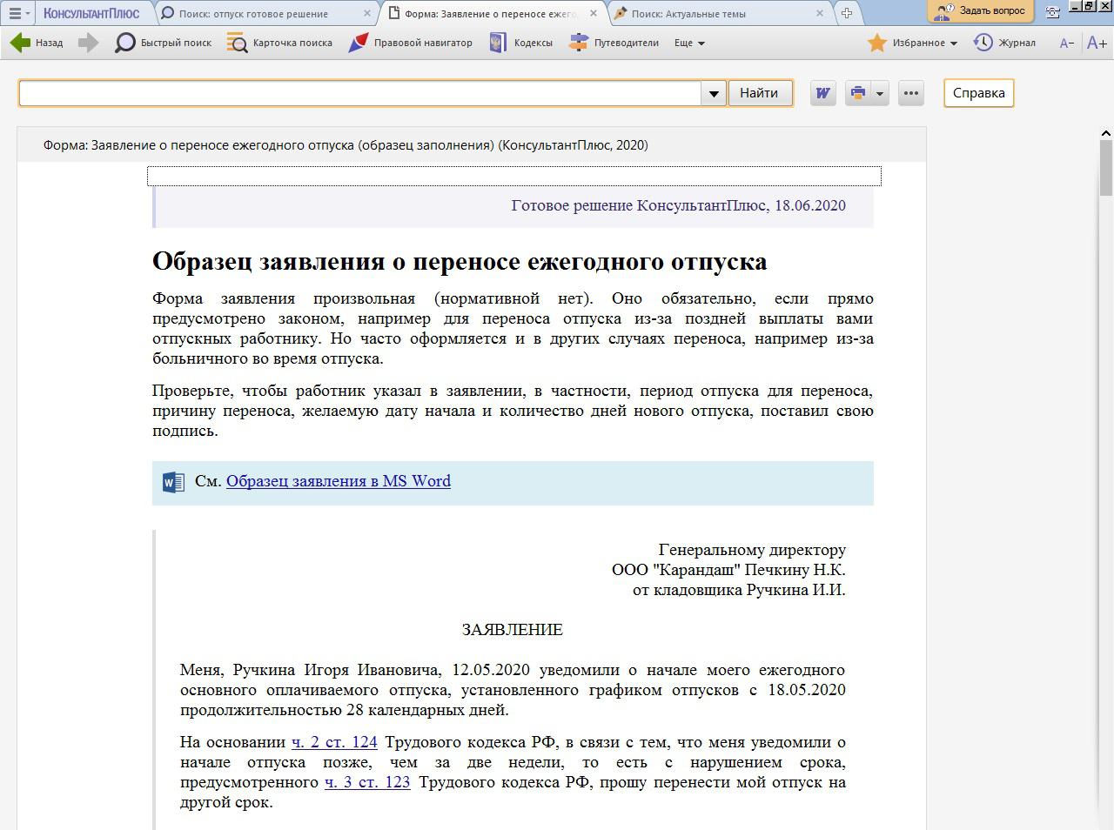The height and width of the screenshot is (830, 1114).
Task: Open link 'Образец заявления в MS Word'
Action: click(339, 481)
